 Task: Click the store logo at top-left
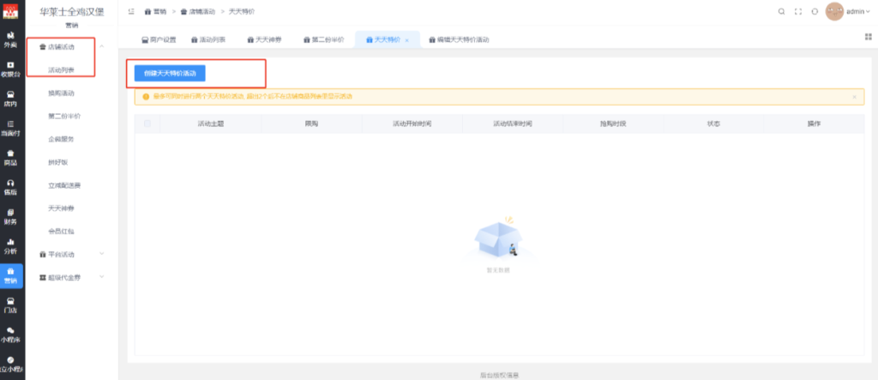(10, 10)
